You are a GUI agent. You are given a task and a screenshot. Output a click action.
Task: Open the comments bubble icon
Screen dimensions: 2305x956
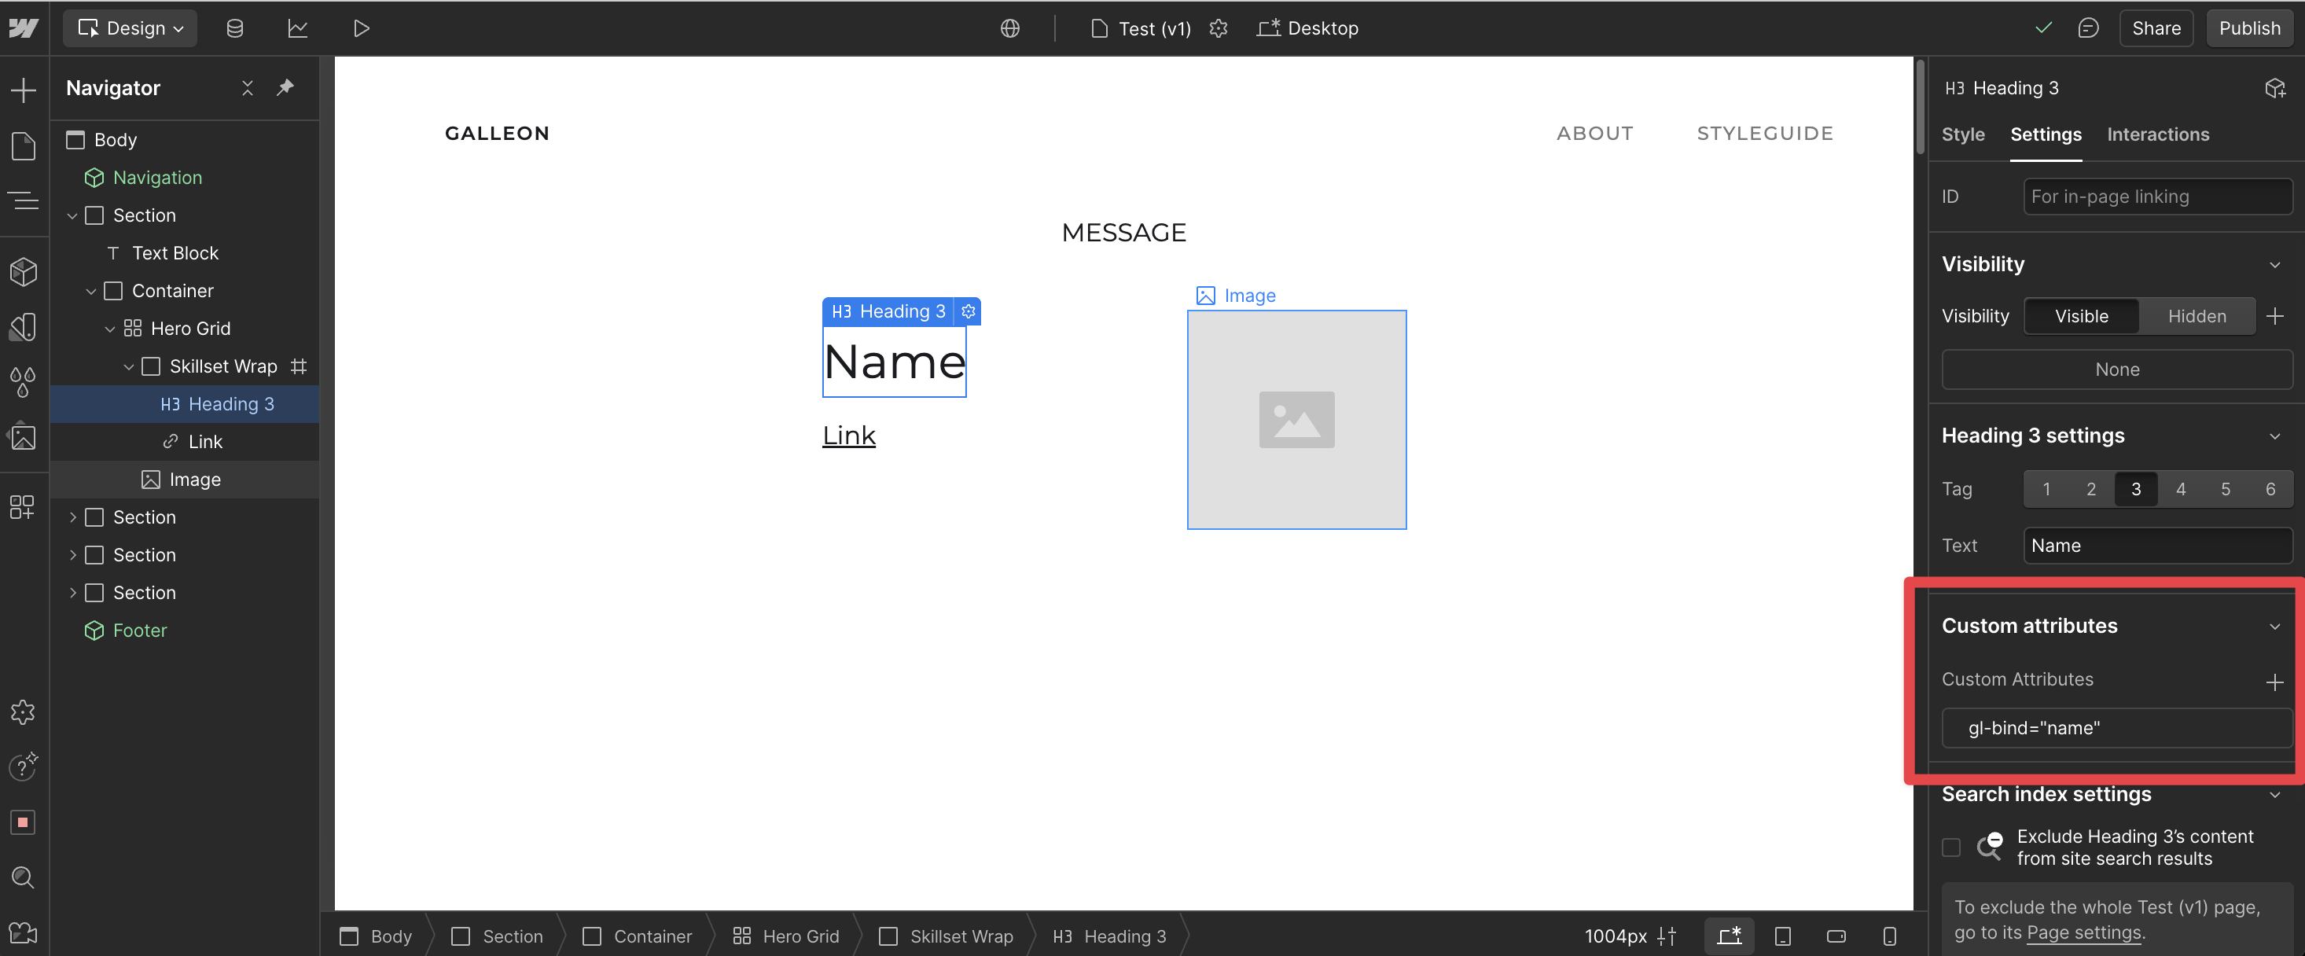coord(2087,28)
